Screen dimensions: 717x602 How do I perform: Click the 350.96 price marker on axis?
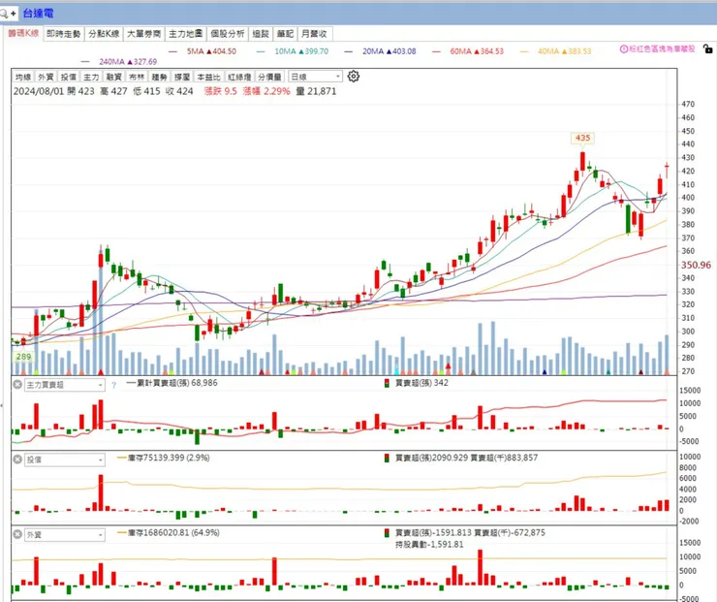pyautogui.click(x=696, y=265)
